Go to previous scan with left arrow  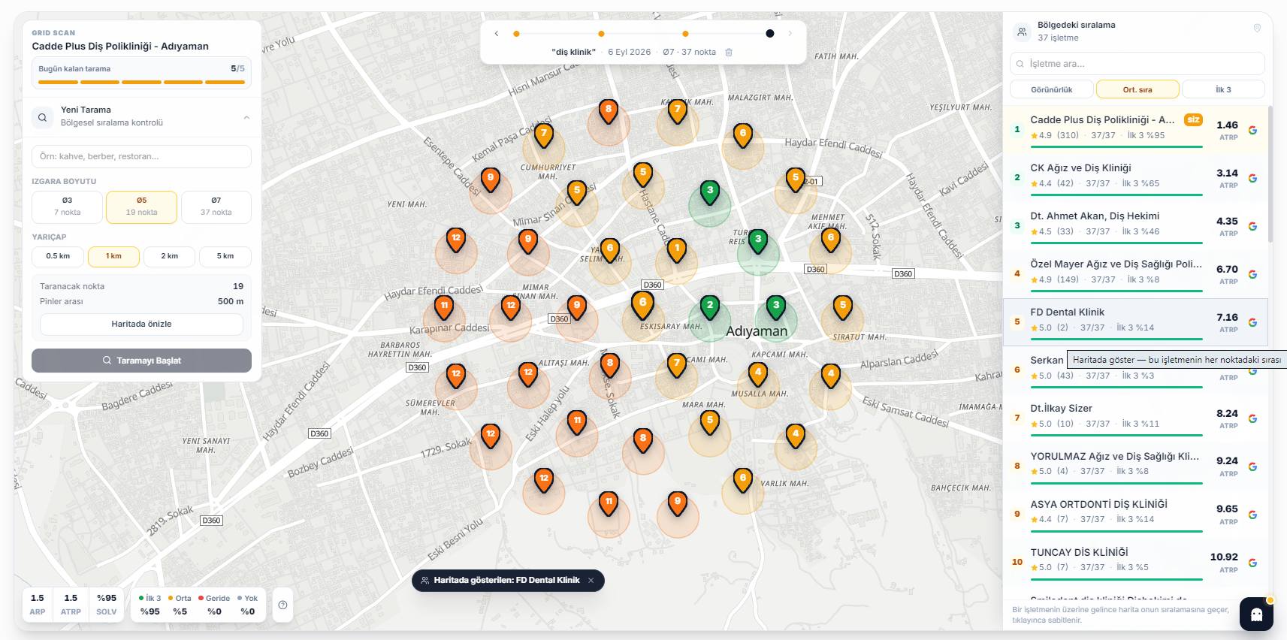(x=497, y=34)
